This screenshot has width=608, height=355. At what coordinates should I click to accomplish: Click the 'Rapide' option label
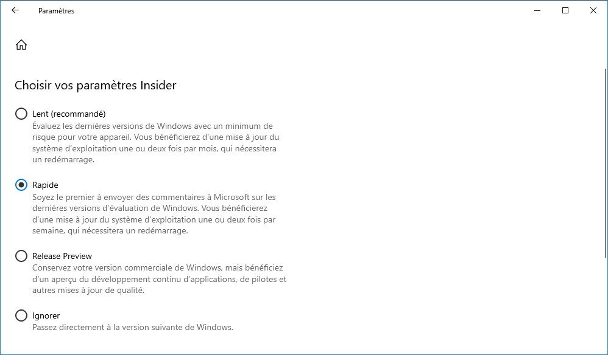45,185
